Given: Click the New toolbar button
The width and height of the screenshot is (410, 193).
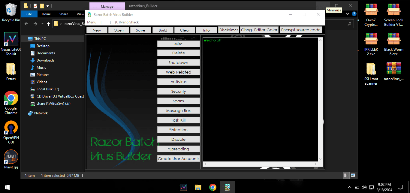Looking at the screenshot, I should [97, 30].
